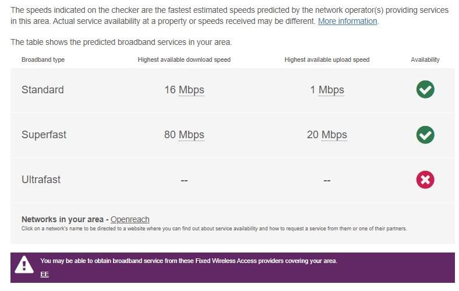Open the Openreach network link
Viewport: 459px width, 291px height.
pyautogui.click(x=130, y=219)
